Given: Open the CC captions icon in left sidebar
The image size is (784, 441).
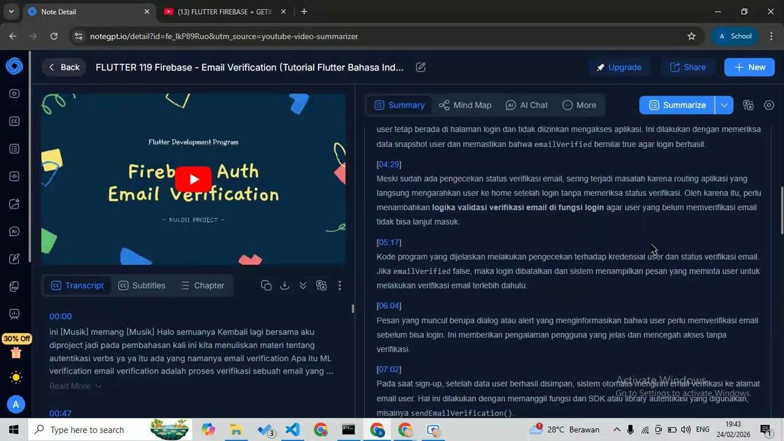Looking at the screenshot, I should (14, 121).
